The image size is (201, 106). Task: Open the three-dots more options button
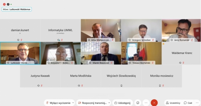(146, 103)
